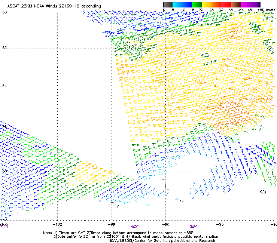Click the purple 3:59 time label
The image size is (277, 243).
pyautogui.click(x=194, y=227)
